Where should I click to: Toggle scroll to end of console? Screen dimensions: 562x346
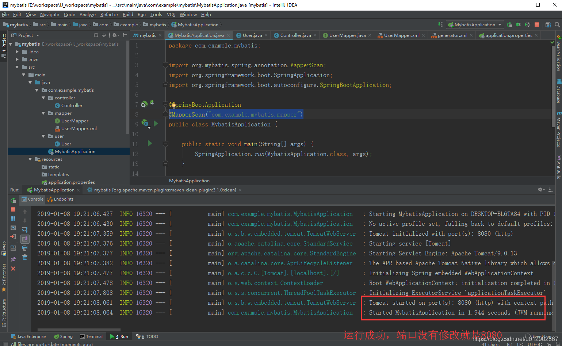pos(25,239)
